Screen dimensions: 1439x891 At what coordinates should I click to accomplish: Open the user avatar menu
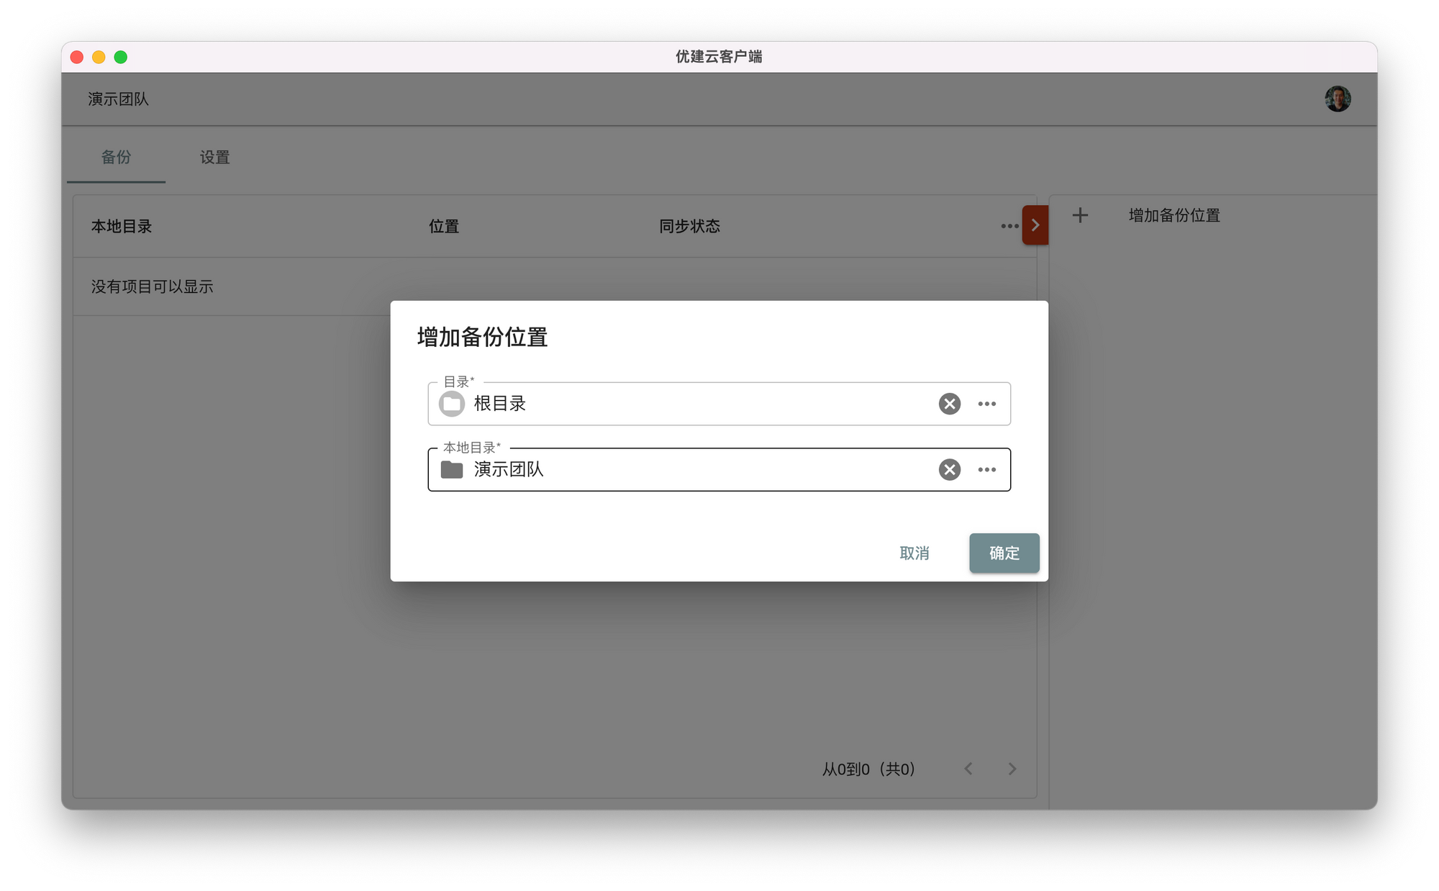pos(1337,99)
